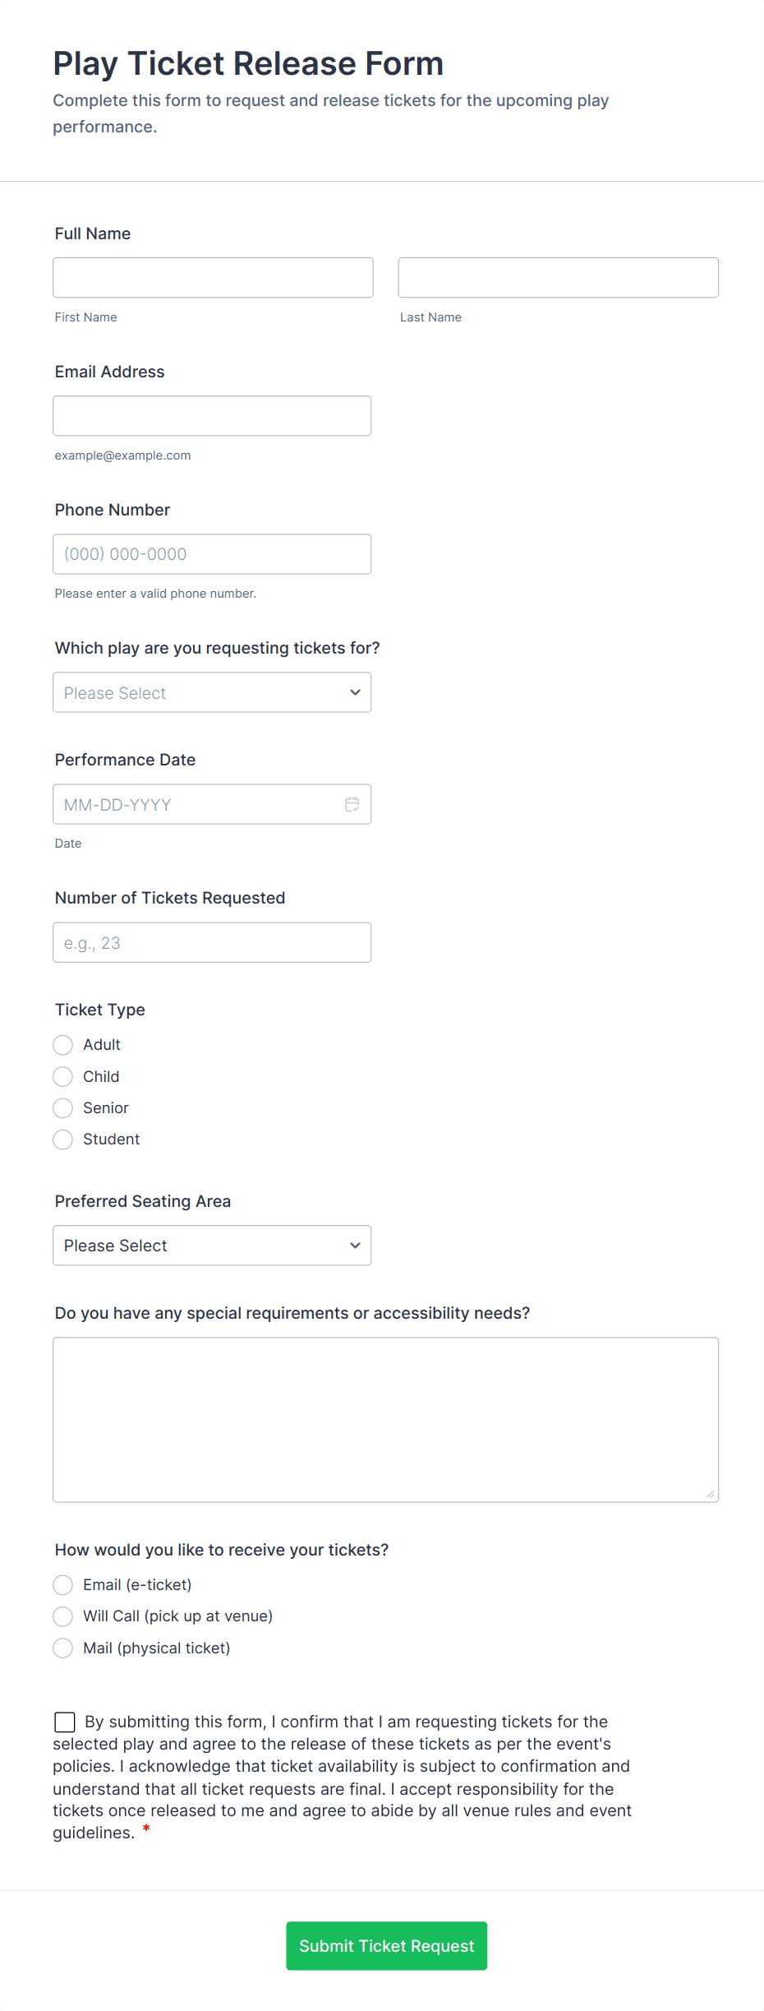Image resolution: width=764 pixels, height=2011 pixels.
Task: Focus the Email Address input
Action: [x=212, y=416]
